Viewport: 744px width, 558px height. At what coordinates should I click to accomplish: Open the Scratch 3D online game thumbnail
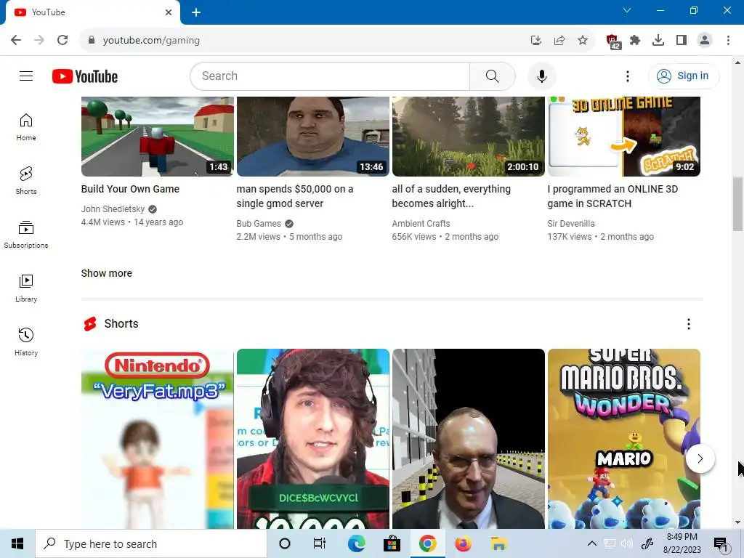624,136
